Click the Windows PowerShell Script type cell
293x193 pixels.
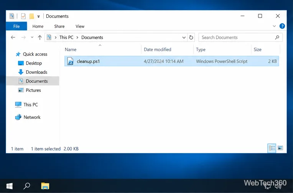pyautogui.click(x=222, y=61)
